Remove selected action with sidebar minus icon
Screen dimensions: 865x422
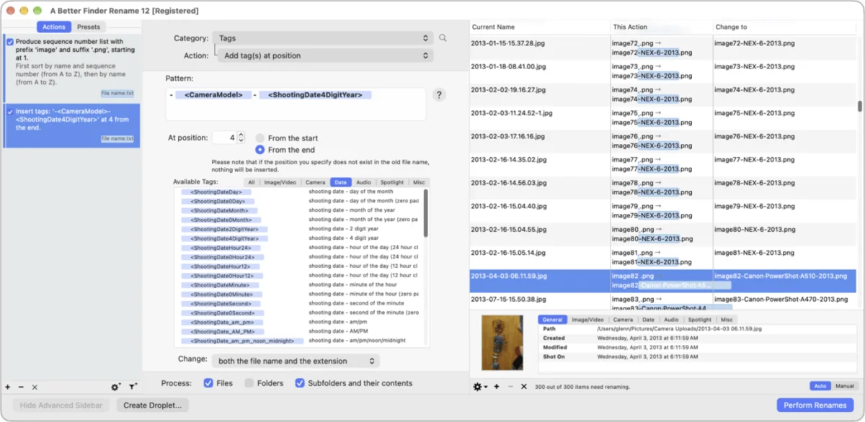click(21, 387)
